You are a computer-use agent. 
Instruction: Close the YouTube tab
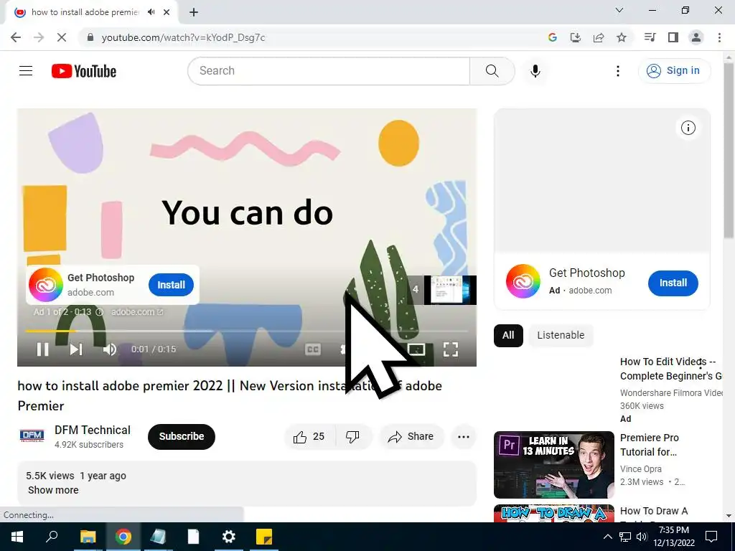167,12
